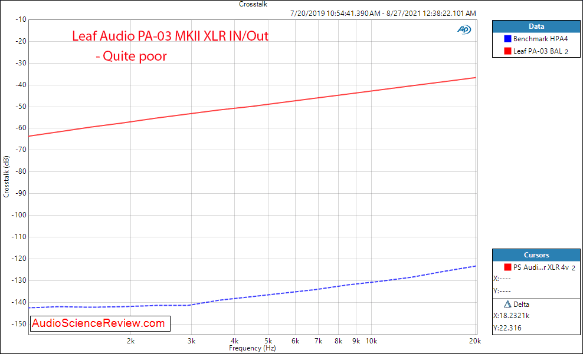Click the 6k frequency tick label

295,341
